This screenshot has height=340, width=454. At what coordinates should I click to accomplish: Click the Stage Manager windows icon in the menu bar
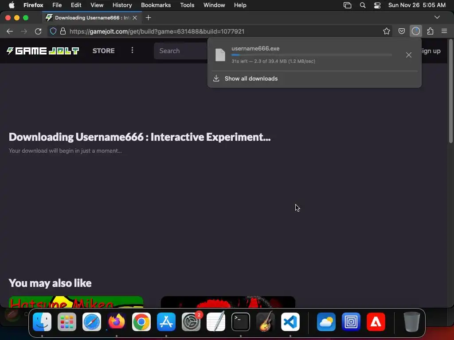point(347,5)
